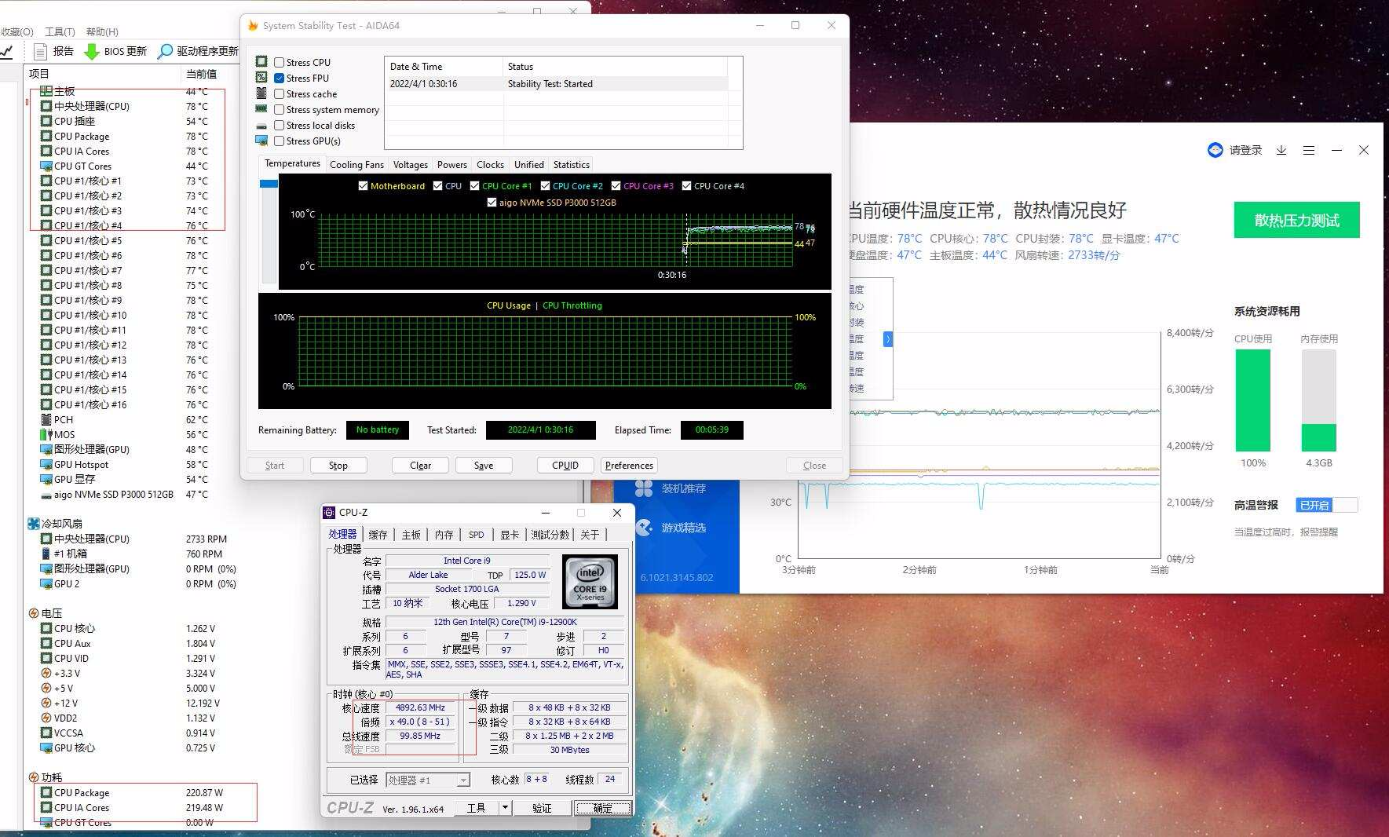The width and height of the screenshot is (1389, 837).
Task: Click the Intel Core i9 logo image
Action: [590, 582]
